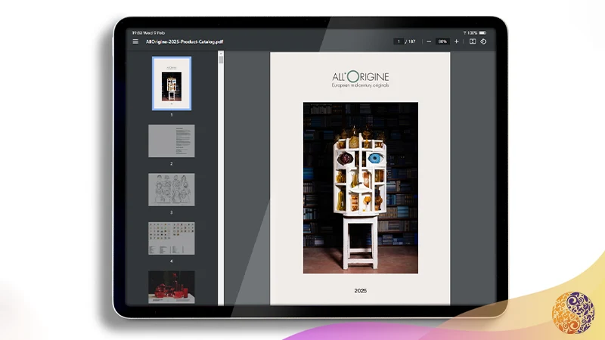Rotate the PDF document

(483, 42)
